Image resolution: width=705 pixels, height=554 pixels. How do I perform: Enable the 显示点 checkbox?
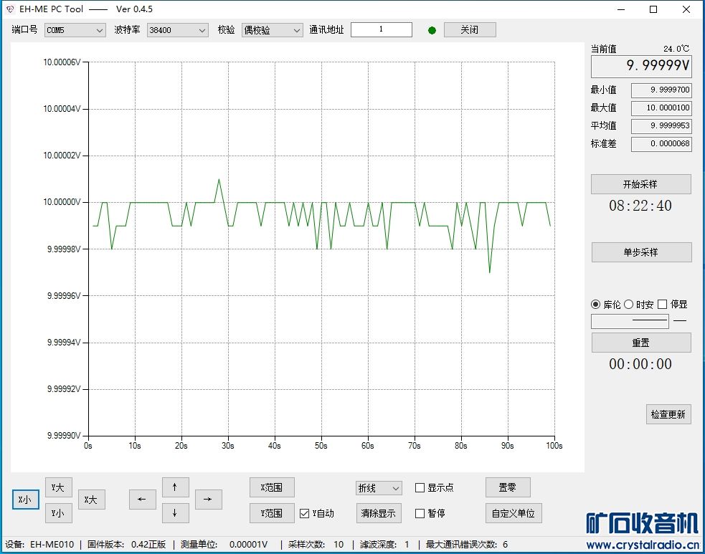tap(420, 487)
